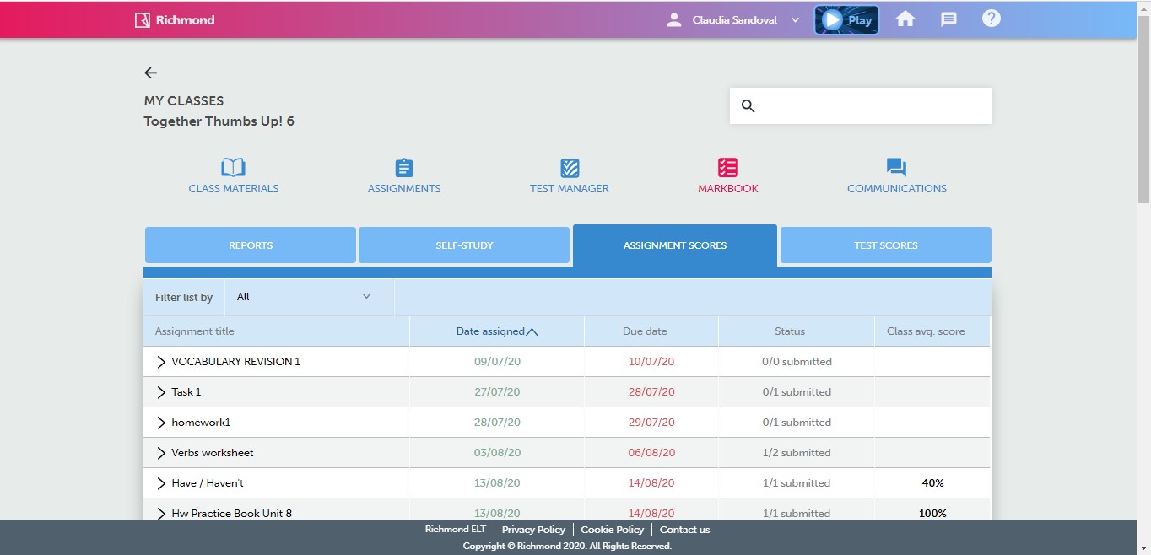Open Class Materials book icon
Viewport: 1151px width, 555px height.
233,168
